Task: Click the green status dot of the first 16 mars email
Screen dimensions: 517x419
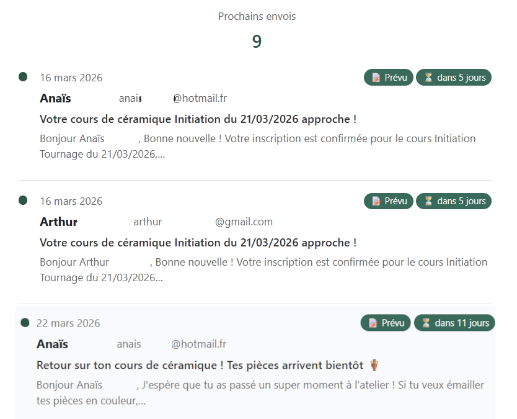Action: (x=23, y=76)
